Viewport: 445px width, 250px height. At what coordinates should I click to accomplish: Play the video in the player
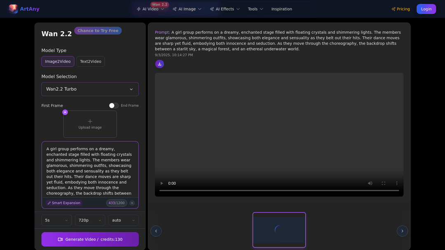[x=162, y=183]
